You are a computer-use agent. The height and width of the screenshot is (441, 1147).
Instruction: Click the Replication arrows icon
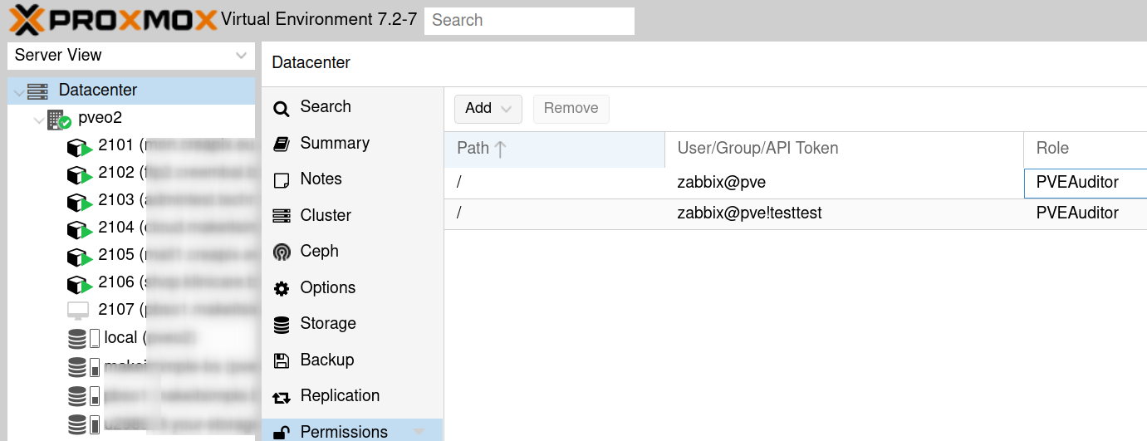click(x=282, y=397)
